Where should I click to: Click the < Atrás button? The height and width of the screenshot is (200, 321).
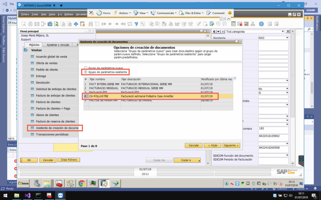click(213, 146)
